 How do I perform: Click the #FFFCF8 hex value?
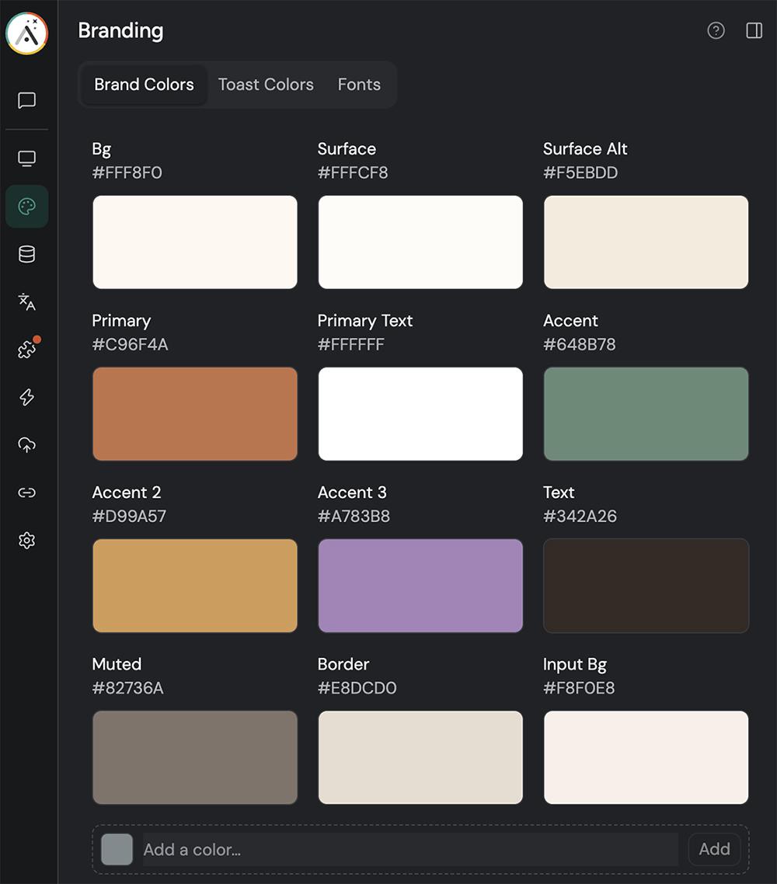pos(353,172)
